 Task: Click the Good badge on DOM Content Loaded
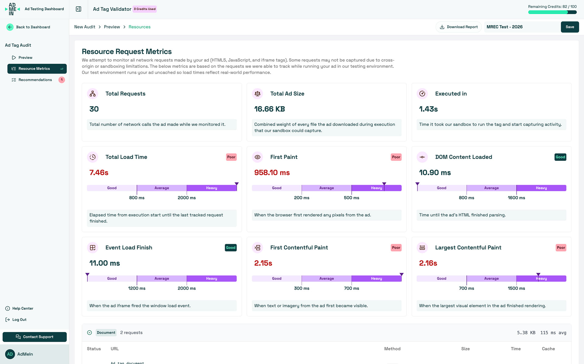coord(560,157)
